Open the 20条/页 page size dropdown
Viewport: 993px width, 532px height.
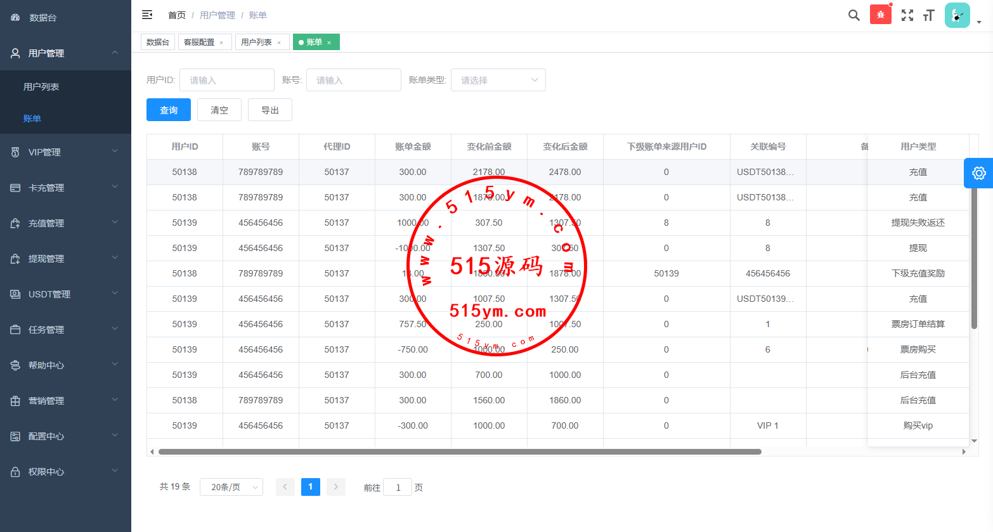[231, 487]
